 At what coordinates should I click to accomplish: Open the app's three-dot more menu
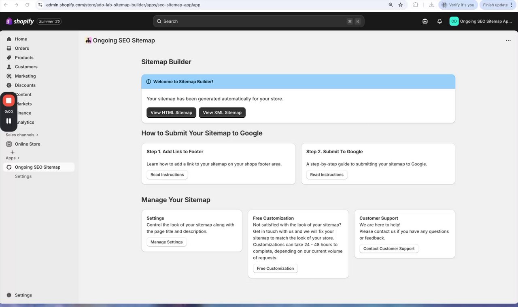click(508, 40)
